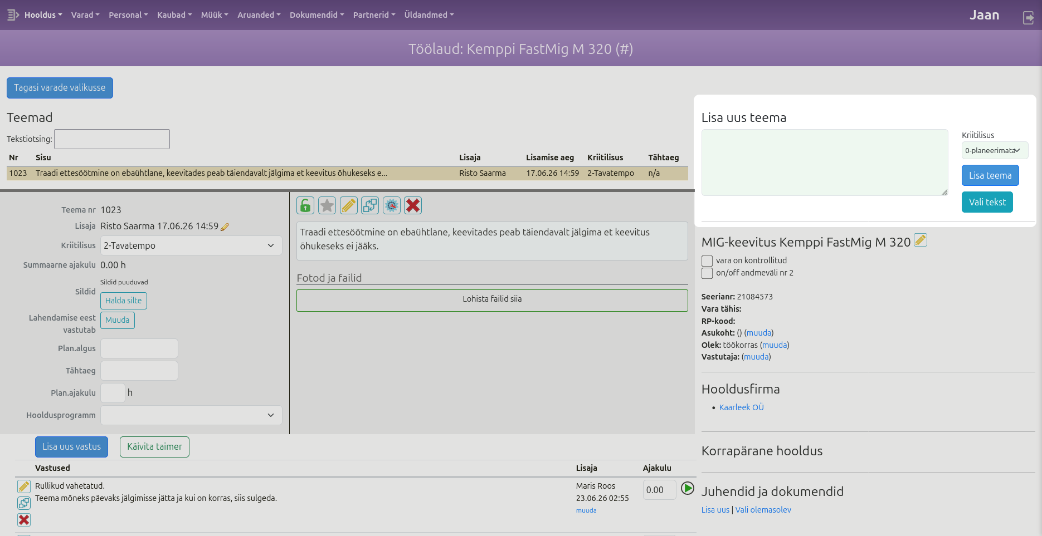Viewport: 1042px width, 536px height.
Task: Click 'muuda' link next to Olek töökorras
Action: (775, 345)
